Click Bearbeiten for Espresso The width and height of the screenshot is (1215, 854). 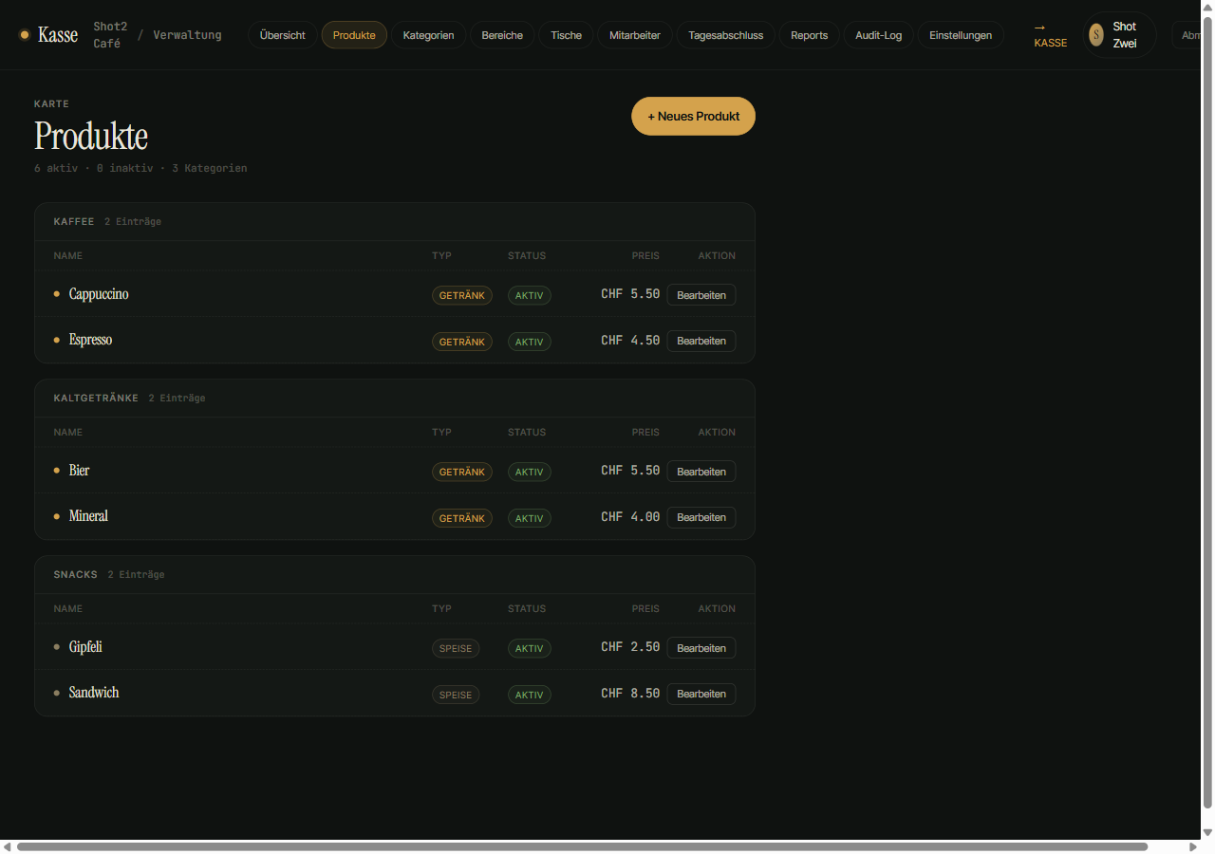[x=701, y=341]
